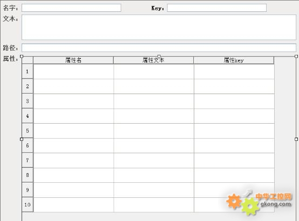Viewport: 299px width, 221px height.
Task: Click the 属性key column header
Action: pos(234,60)
